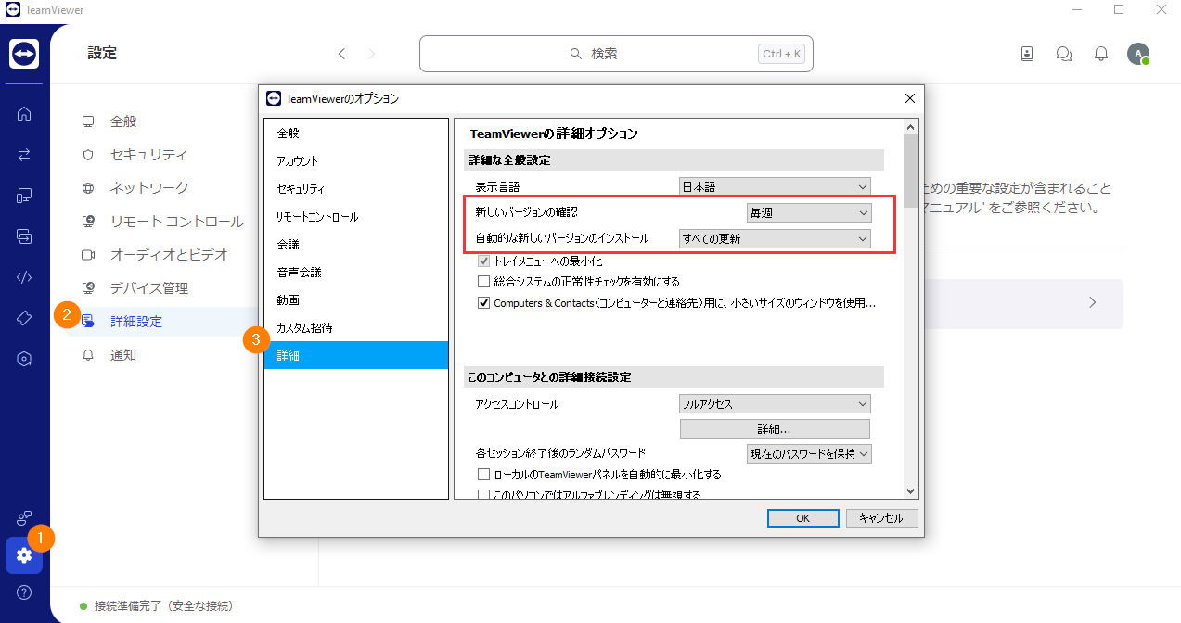1181x623 pixels.
Task: Open the Help question mark icon
Action: click(x=24, y=592)
